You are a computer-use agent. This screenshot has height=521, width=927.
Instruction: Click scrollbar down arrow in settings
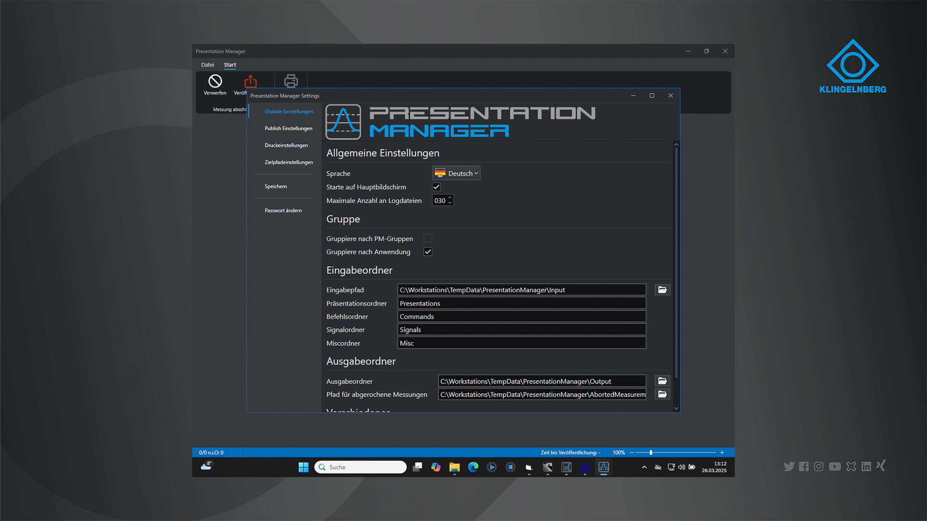tap(676, 408)
